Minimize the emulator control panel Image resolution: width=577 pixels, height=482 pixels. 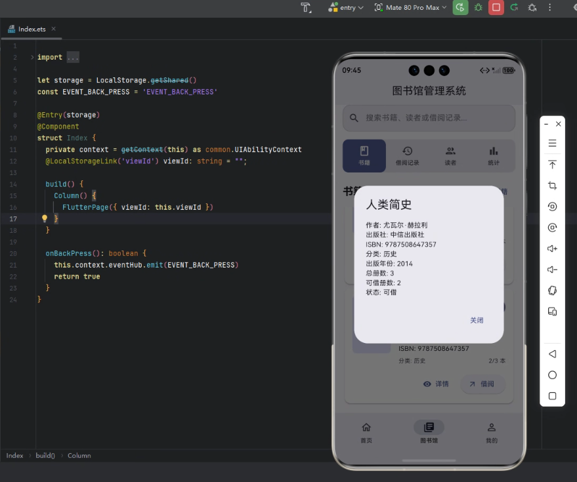546,124
